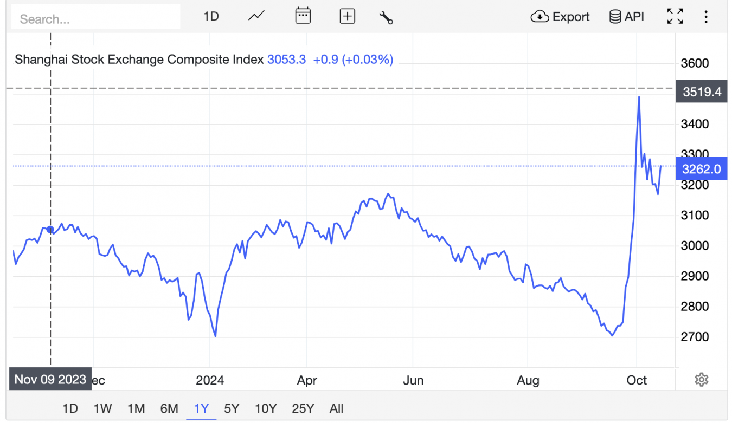The height and width of the screenshot is (423, 732).
Task: Toggle fullscreen chart view
Action: pyautogui.click(x=675, y=17)
